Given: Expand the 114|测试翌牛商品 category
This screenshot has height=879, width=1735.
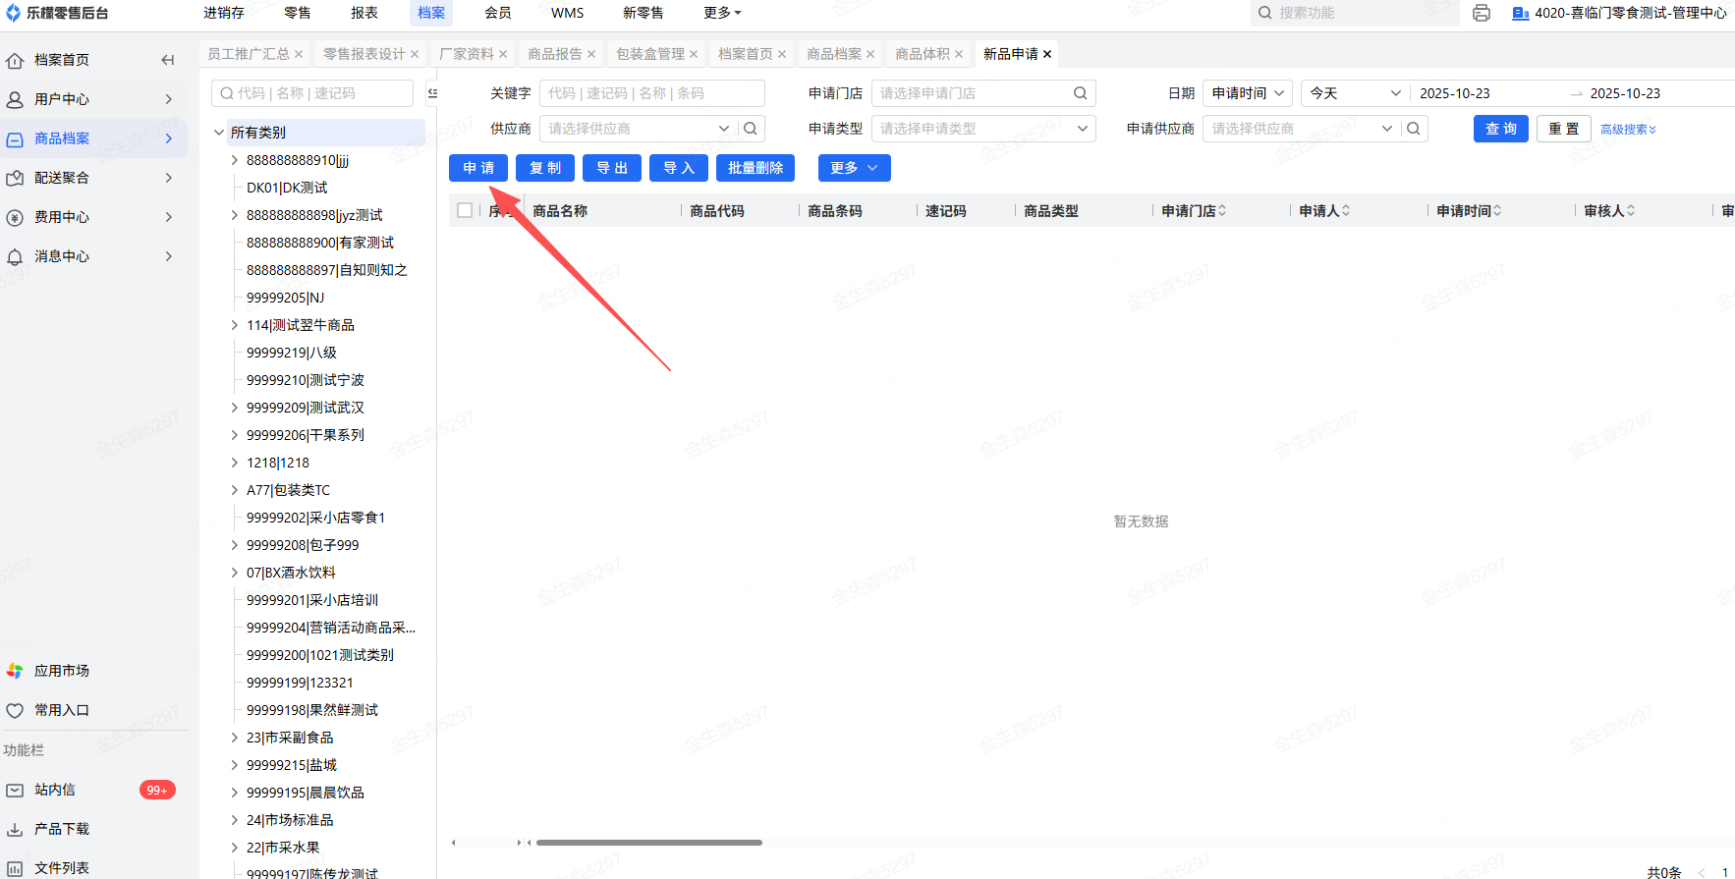Looking at the screenshot, I should tap(235, 325).
